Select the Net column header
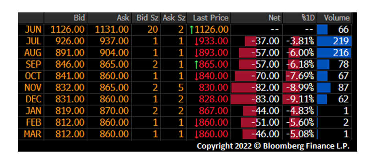Image resolution: width=373 pixels, height=160 pixels. tap(274, 18)
